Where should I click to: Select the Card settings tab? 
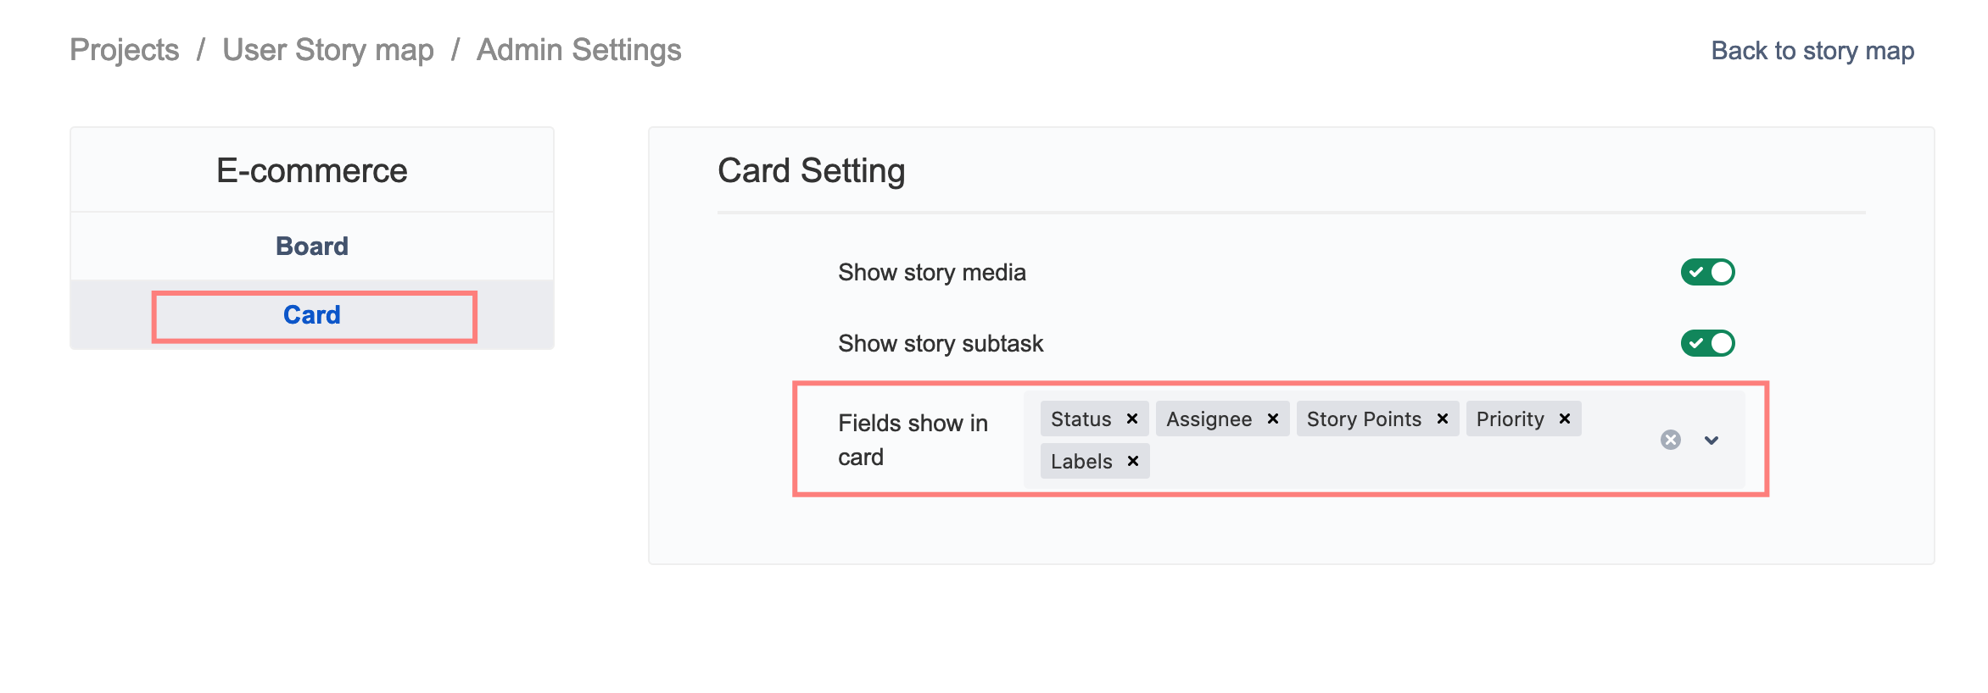point(312,315)
